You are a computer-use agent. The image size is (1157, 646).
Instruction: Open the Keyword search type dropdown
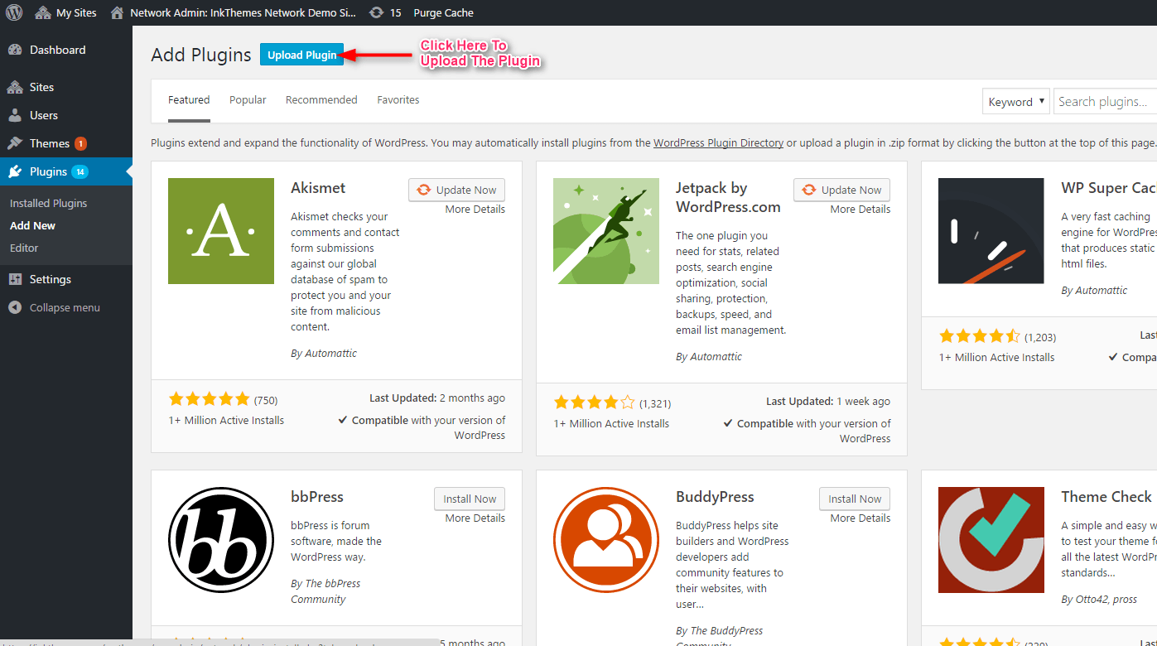pyautogui.click(x=1016, y=102)
